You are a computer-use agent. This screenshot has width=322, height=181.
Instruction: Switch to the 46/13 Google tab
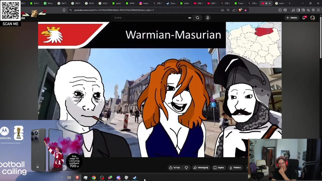pyautogui.click(x=62, y=3)
